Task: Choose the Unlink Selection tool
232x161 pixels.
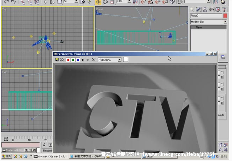Action: [30, 2]
